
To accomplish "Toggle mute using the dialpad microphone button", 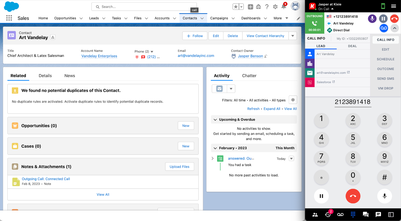I will 384,196.
